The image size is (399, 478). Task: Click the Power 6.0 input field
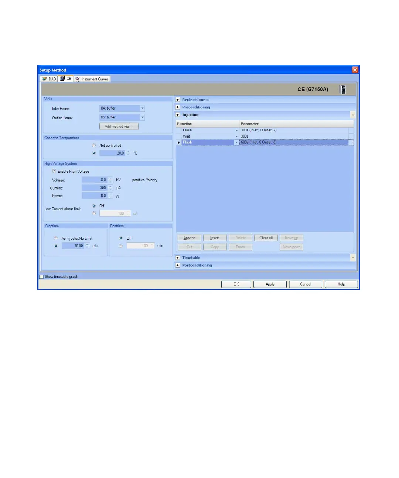click(x=95, y=195)
